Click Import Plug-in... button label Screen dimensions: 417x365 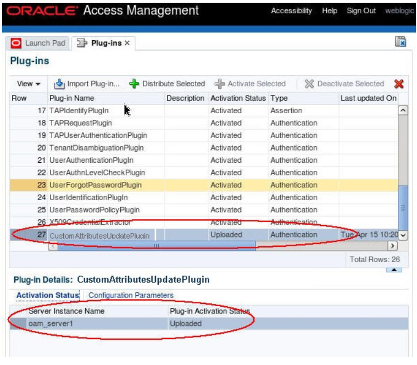click(x=93, y=84)
